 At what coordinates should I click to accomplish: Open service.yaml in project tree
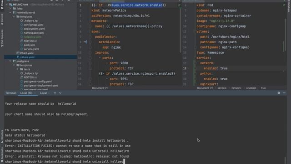point(31,49)
